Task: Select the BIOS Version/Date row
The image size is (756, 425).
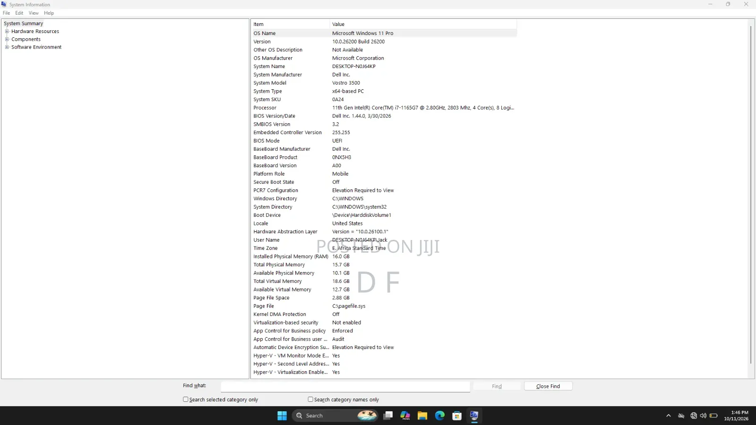Action: tap(384, 116)
